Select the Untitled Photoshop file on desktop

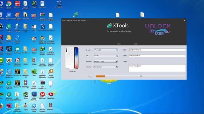coord(59,4)
